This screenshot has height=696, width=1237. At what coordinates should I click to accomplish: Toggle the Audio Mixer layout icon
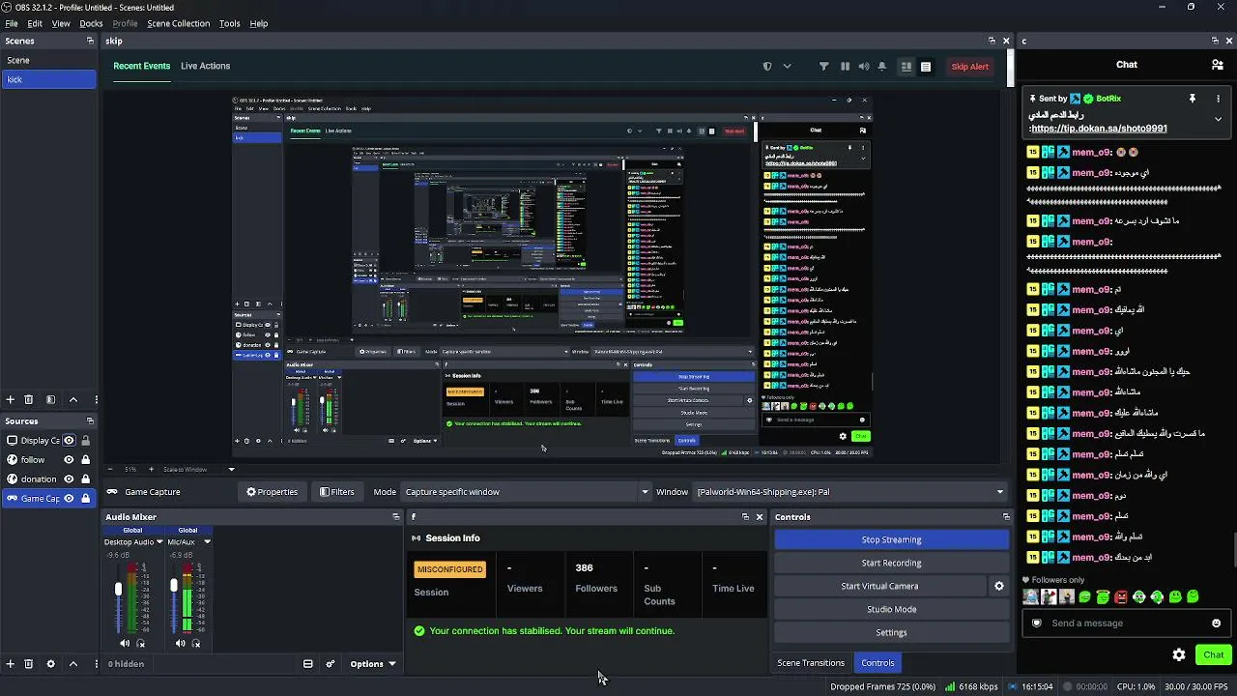click(308, 664)
